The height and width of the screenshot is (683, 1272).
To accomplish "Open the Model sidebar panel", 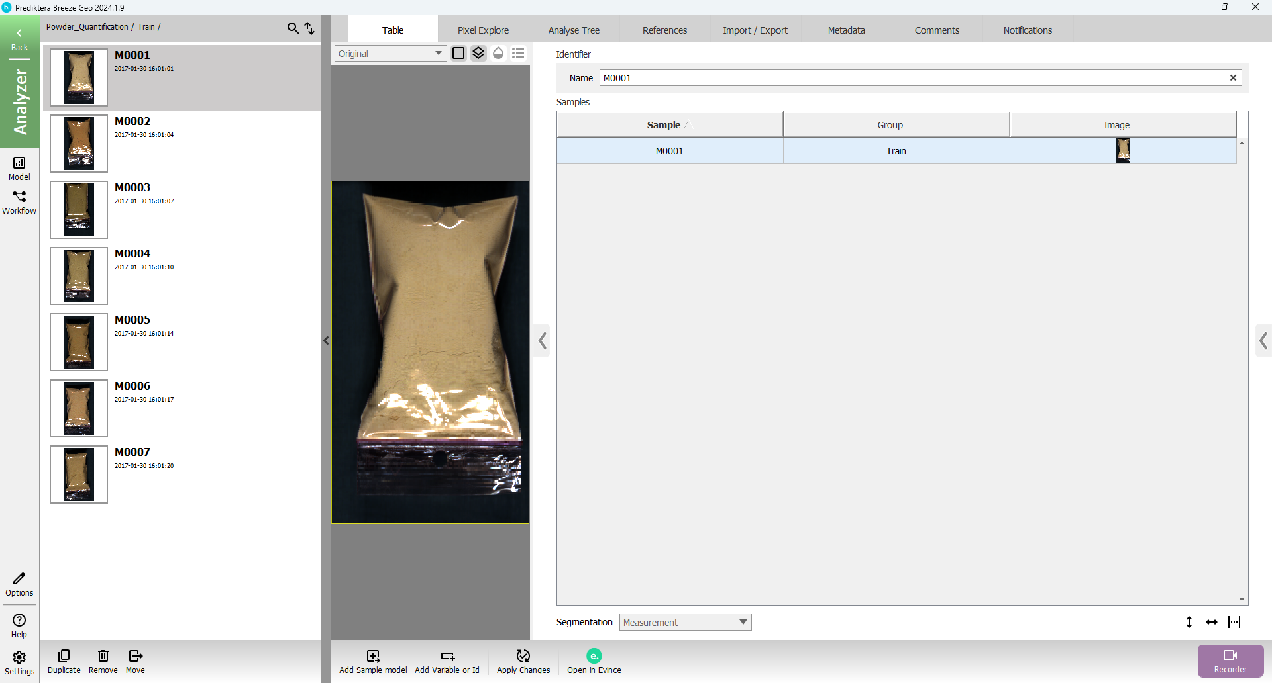I will 19,168.
